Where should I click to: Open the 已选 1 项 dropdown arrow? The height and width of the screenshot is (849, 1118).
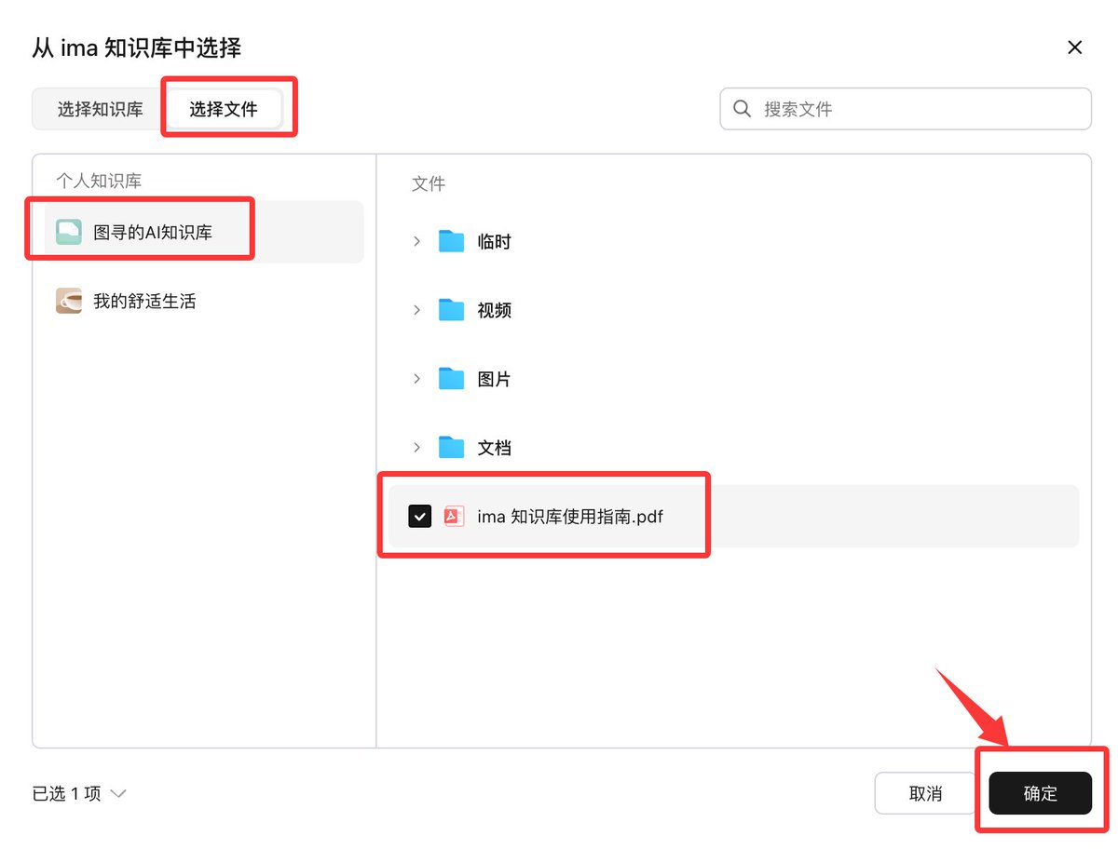(118, 794)
